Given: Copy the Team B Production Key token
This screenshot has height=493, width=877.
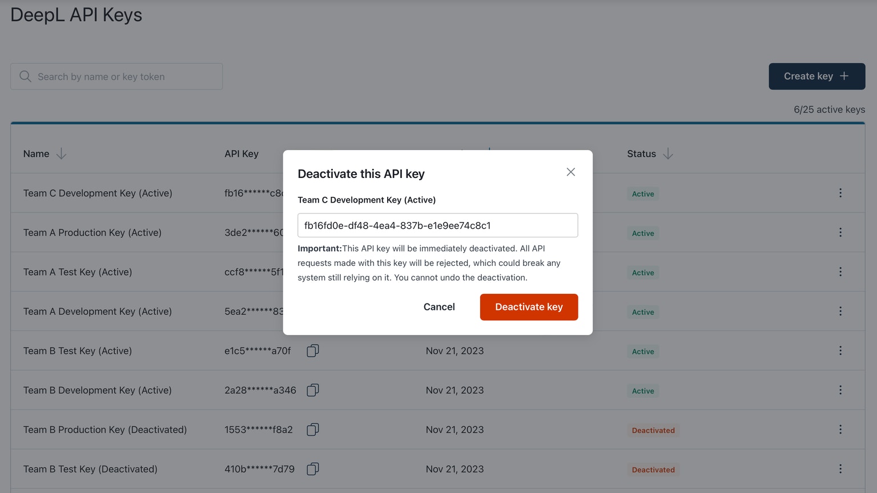Looking at the screenshot, I should pos(313,429).
